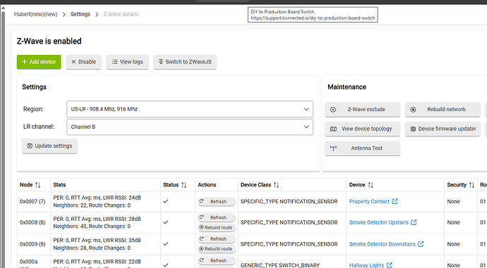The width and height of the screenshot is (487, 268).
Task: Switch to ZWaveJS
Action: 185,62
